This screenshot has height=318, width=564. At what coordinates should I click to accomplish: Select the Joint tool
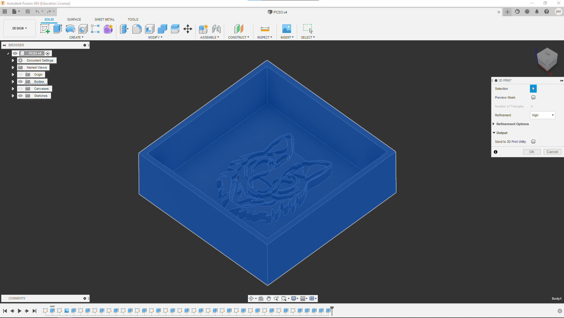tap(216, 29)
